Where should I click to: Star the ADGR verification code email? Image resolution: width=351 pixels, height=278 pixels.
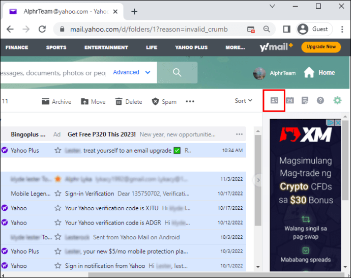pos(58,223)
